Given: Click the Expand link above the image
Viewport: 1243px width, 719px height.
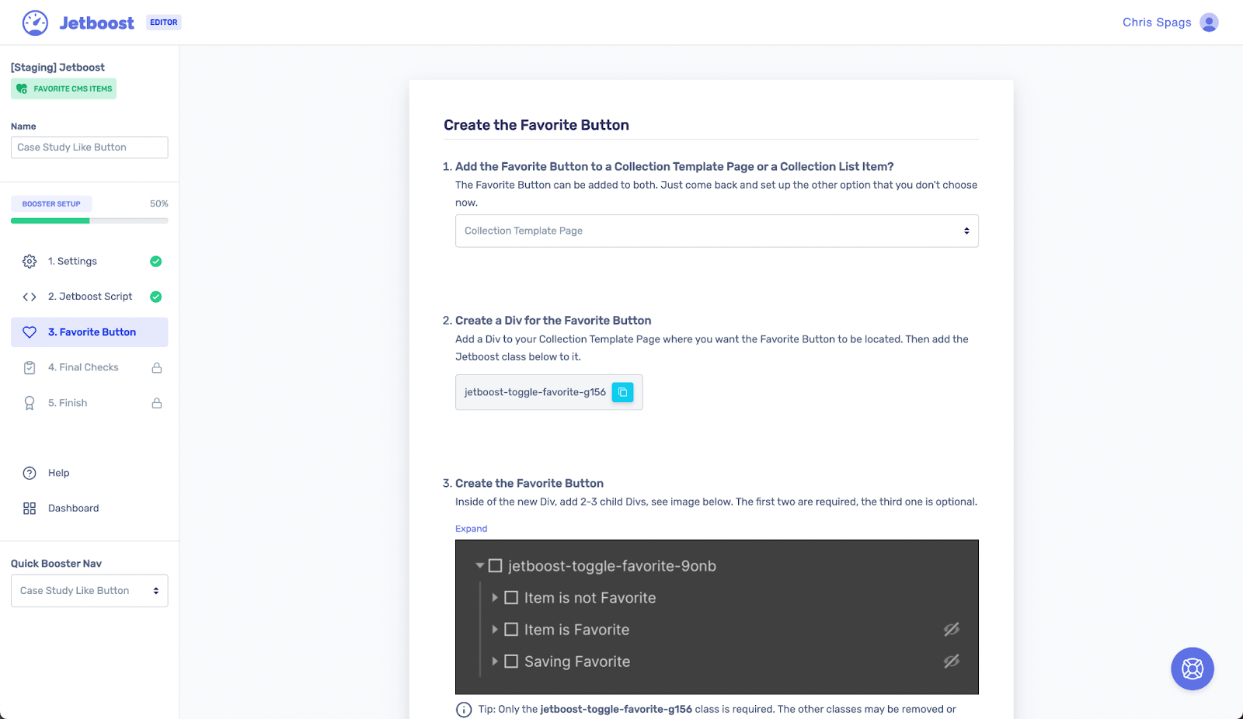Looking at the screenshot, I should pyautogui.click(x=471, y=528).
